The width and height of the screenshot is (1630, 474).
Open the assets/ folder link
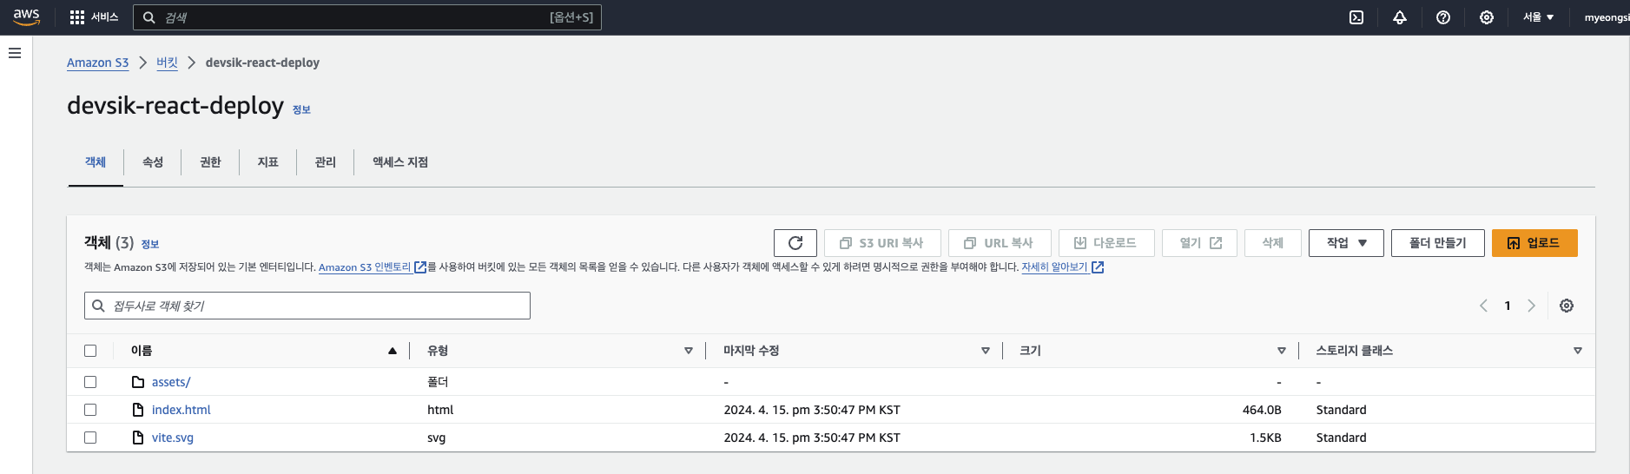point(171,382)
